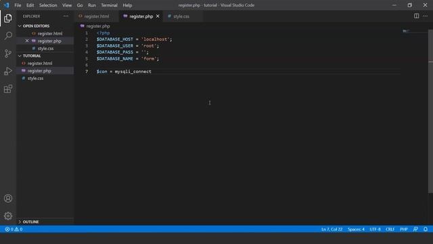433x244 pixels.
Task: Open the Terminal menu
Action: click(x=109, y=5)
